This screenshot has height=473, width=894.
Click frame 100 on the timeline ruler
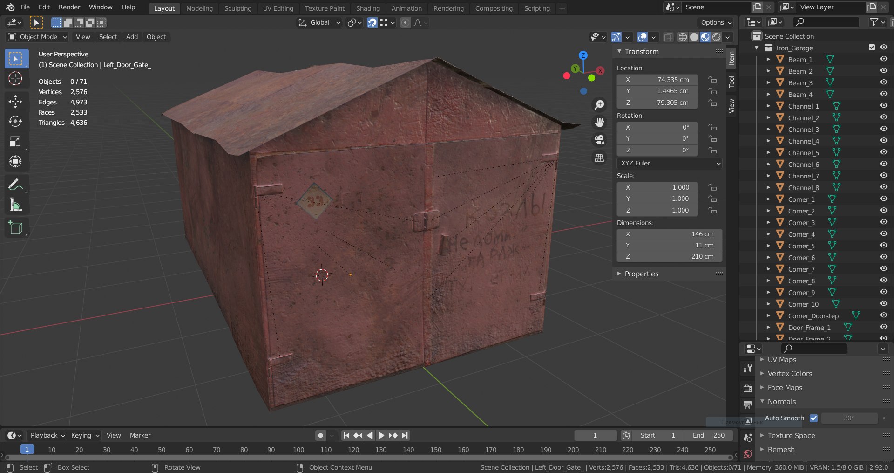coord(298,450)
